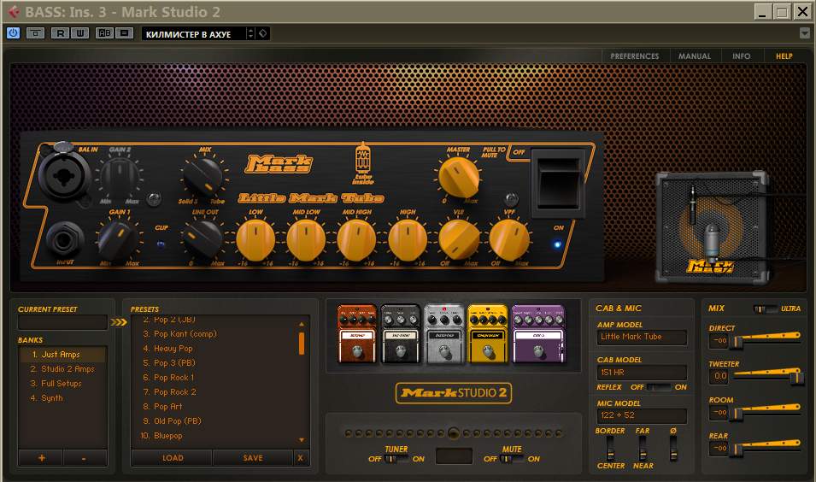Click the A/B compare settings icon
The height and width of the screenshot is (482, 816).
coord(104,33)
